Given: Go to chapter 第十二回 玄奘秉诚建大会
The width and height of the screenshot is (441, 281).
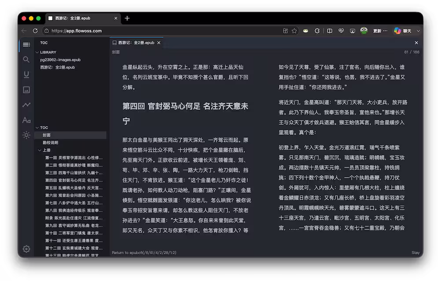Looking at the screenshot, I should coord(74,248).
